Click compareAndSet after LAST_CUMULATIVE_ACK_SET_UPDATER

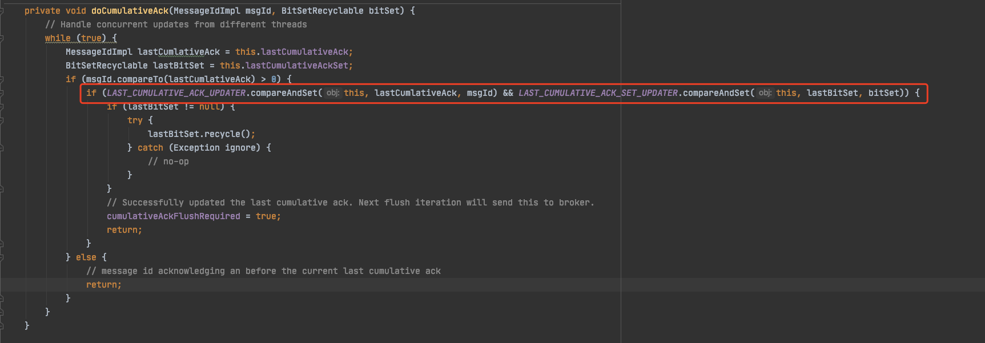coord(717,93)
